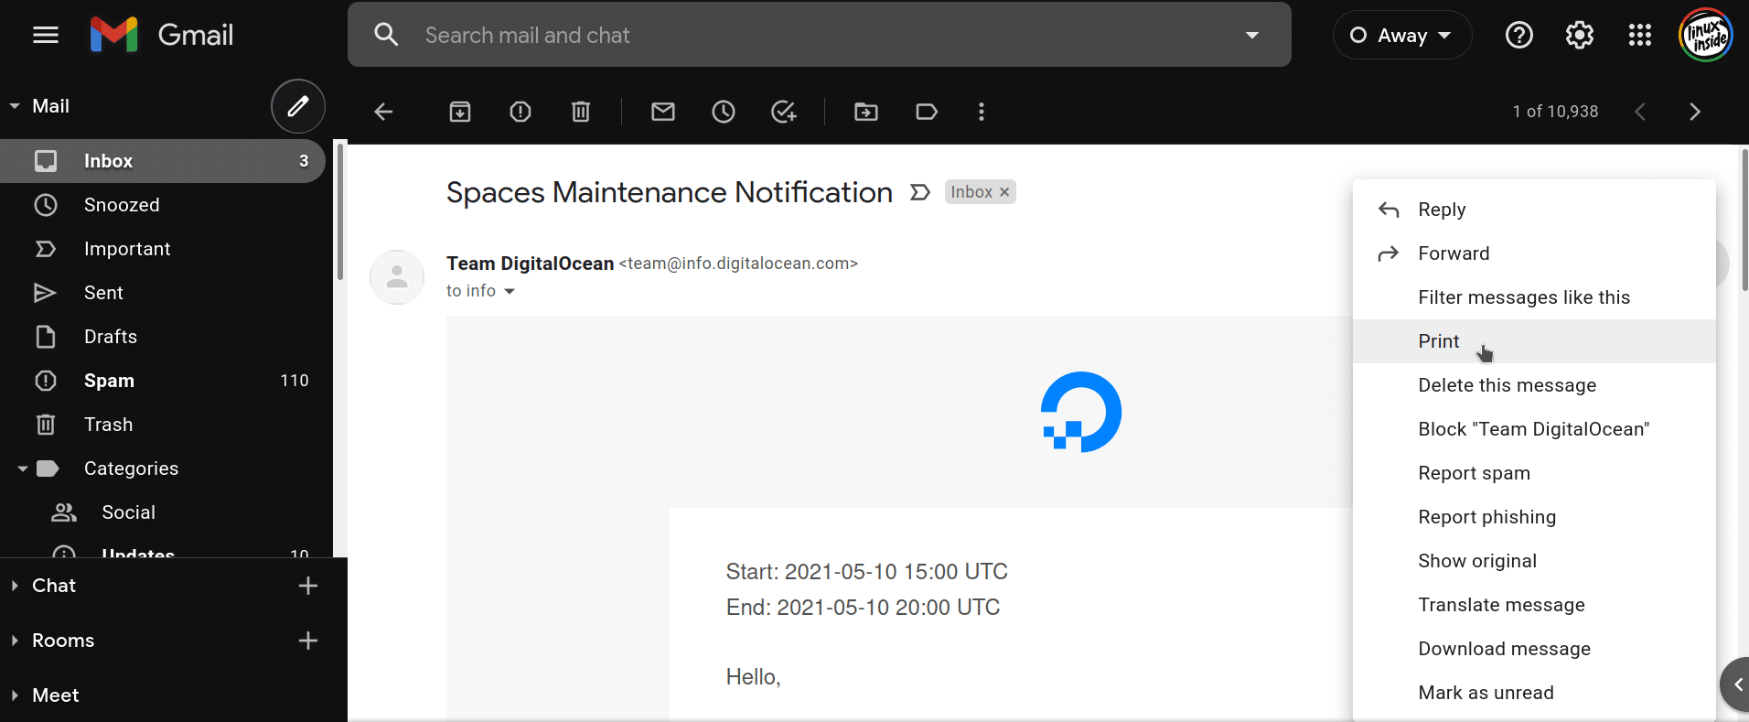
Task: Expand the Rooms section
Action: coord(15,641)
